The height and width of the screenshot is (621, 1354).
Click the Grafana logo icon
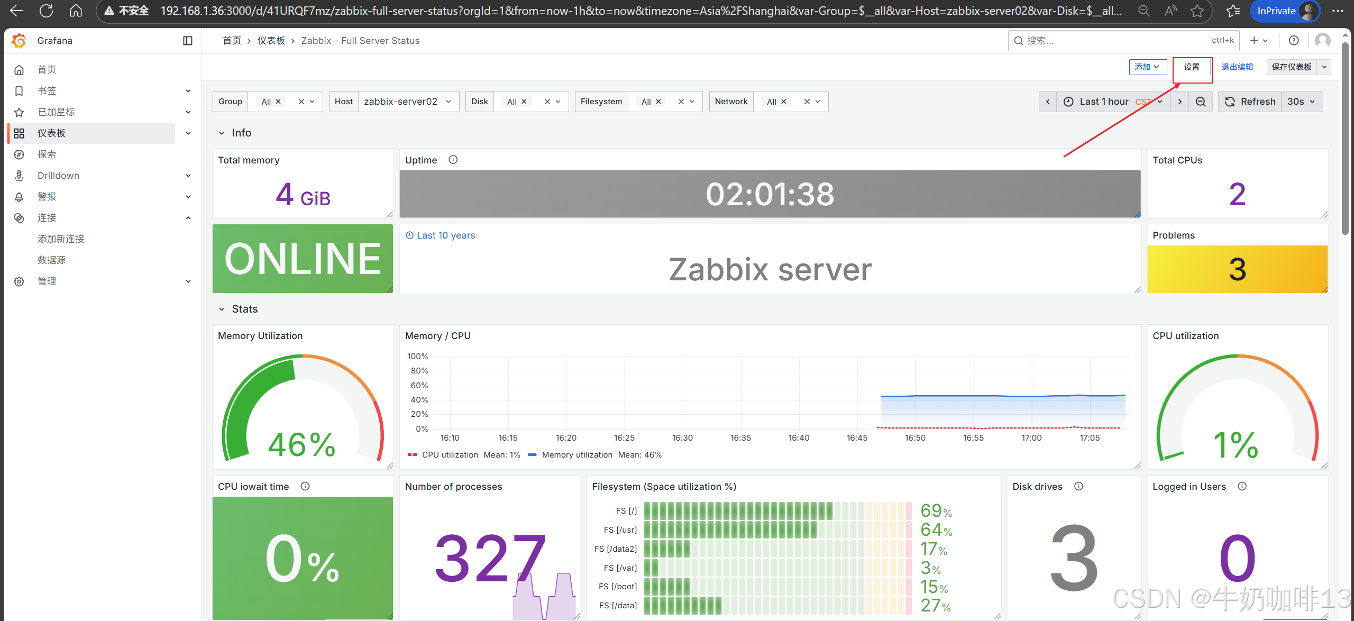coord(19,41)
